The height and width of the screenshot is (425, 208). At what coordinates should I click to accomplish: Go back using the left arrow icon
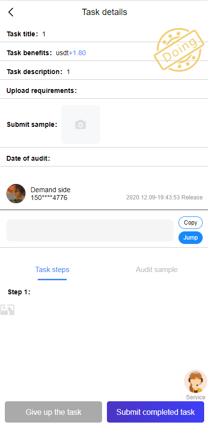tap(11, 12)
